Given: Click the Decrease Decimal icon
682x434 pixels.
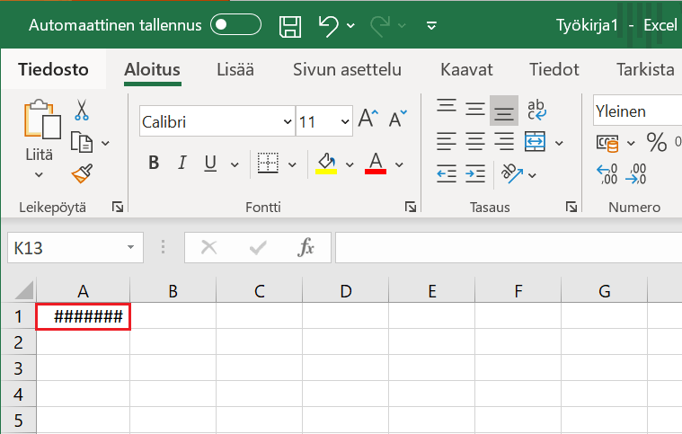Looking at the screenshot, I should 636,174.
